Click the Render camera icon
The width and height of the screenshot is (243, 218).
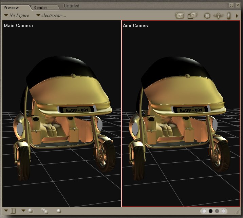point(180,16)
